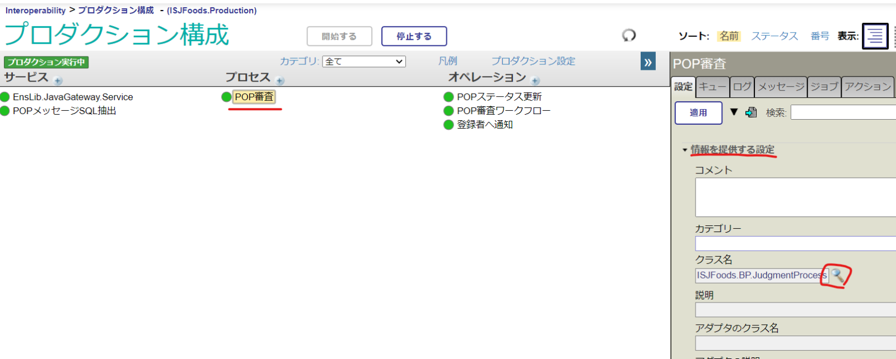This screenshot has width=896, height=359.
Task: Click green status dot of POP審査ワークフロー
Action: click(x=449, y=111)
